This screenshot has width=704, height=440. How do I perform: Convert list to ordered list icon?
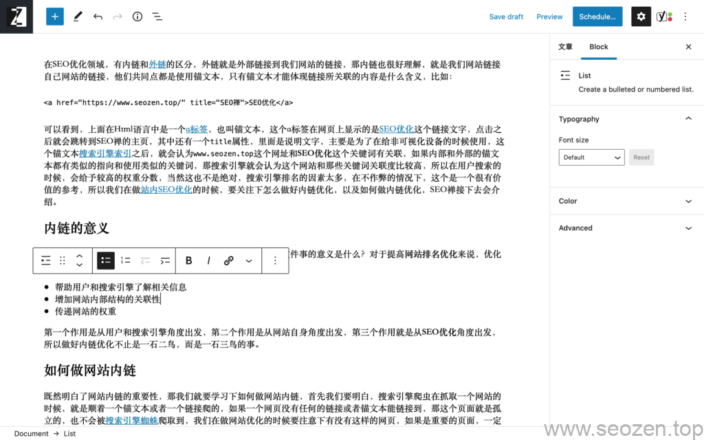[x=125, y=261]
